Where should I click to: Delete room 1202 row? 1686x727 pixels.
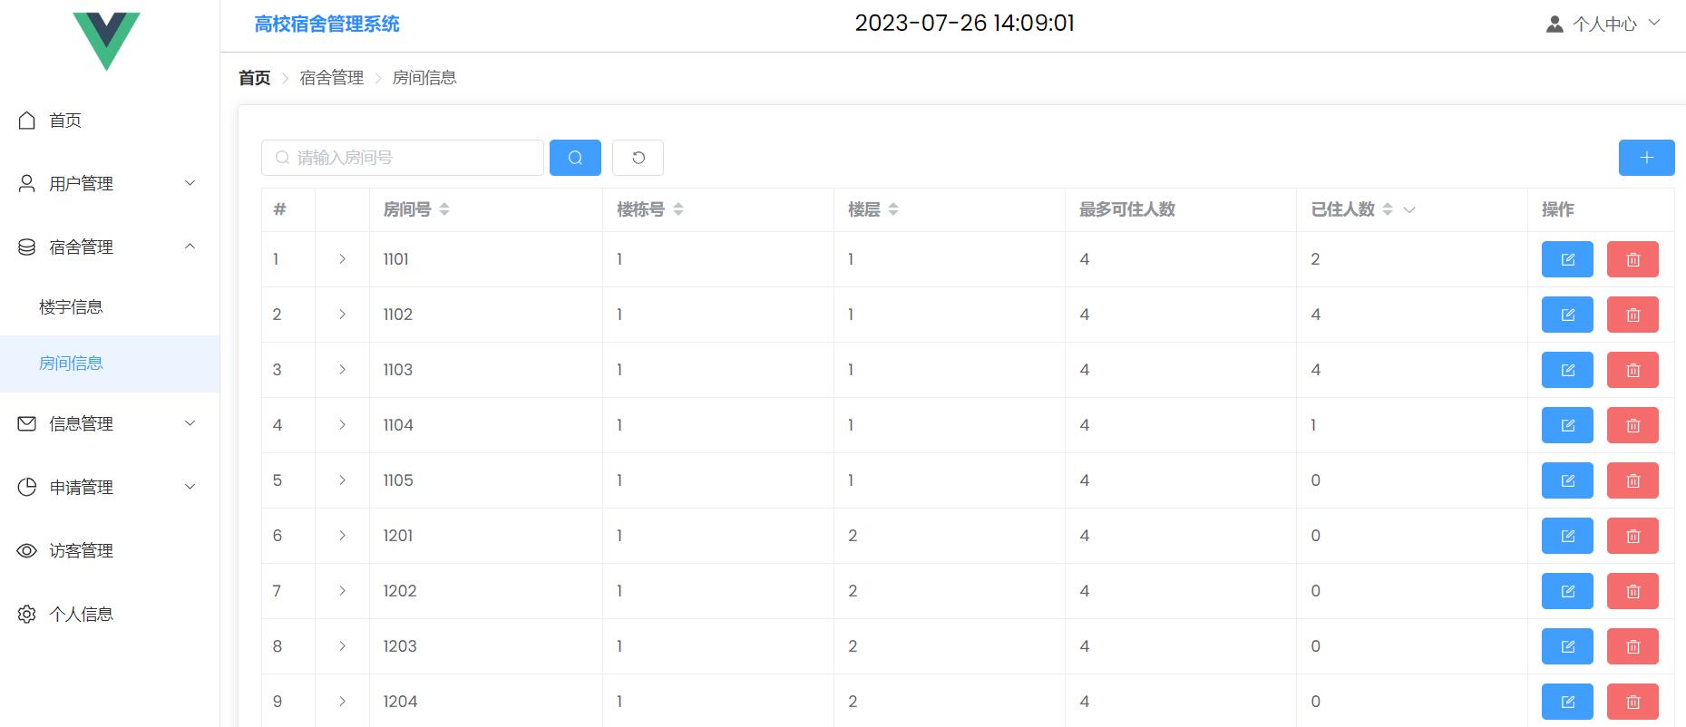[x=1632, y=591]
